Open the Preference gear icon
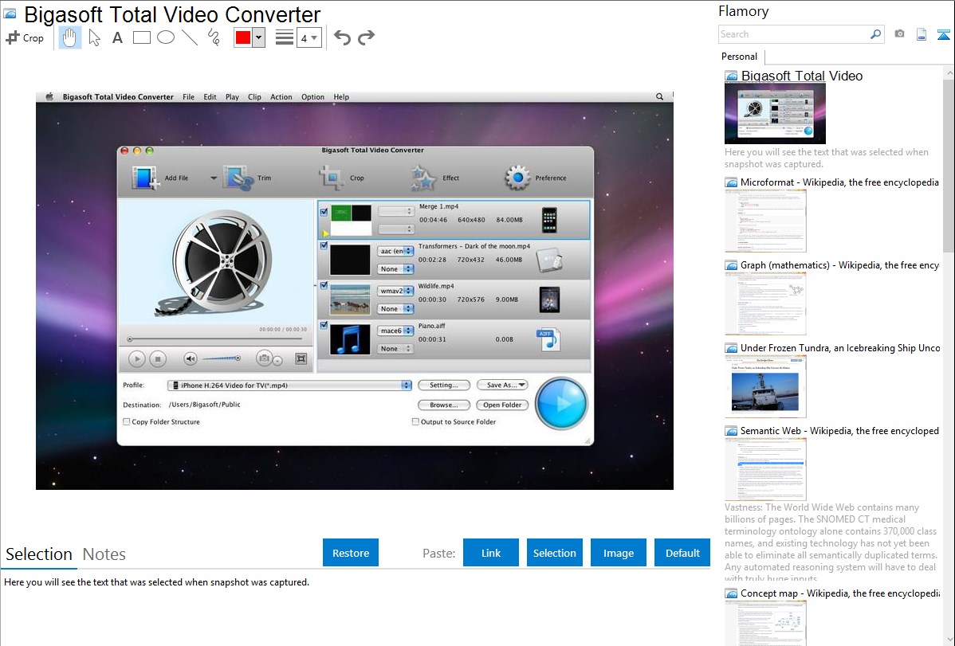 [517, 177]
